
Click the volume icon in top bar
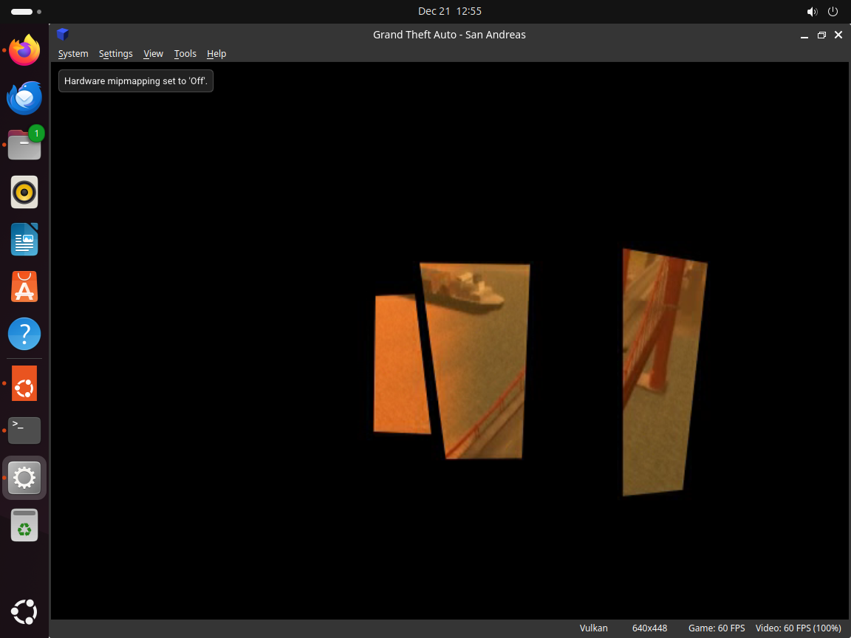[x=812, y=11]
